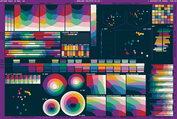Choose the Green/Magenta complementary chart
The width and height of the screenshot is (177, 119).
coord(116,106)
